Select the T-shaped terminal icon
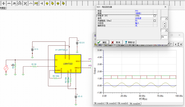This screenshot has width=185, height=107. (42, 3)
